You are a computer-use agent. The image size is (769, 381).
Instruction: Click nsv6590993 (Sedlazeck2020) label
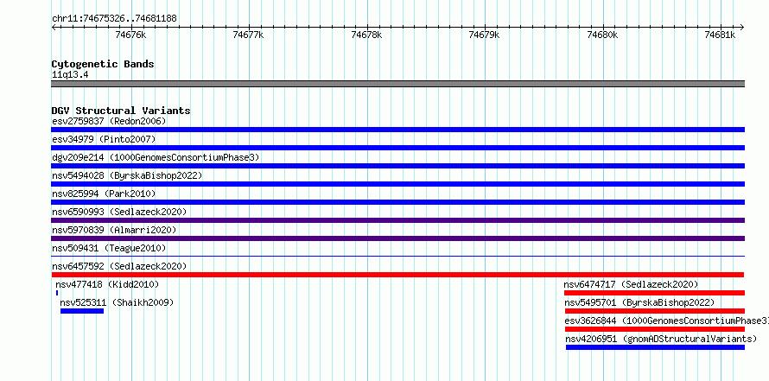tap(119, 212)
